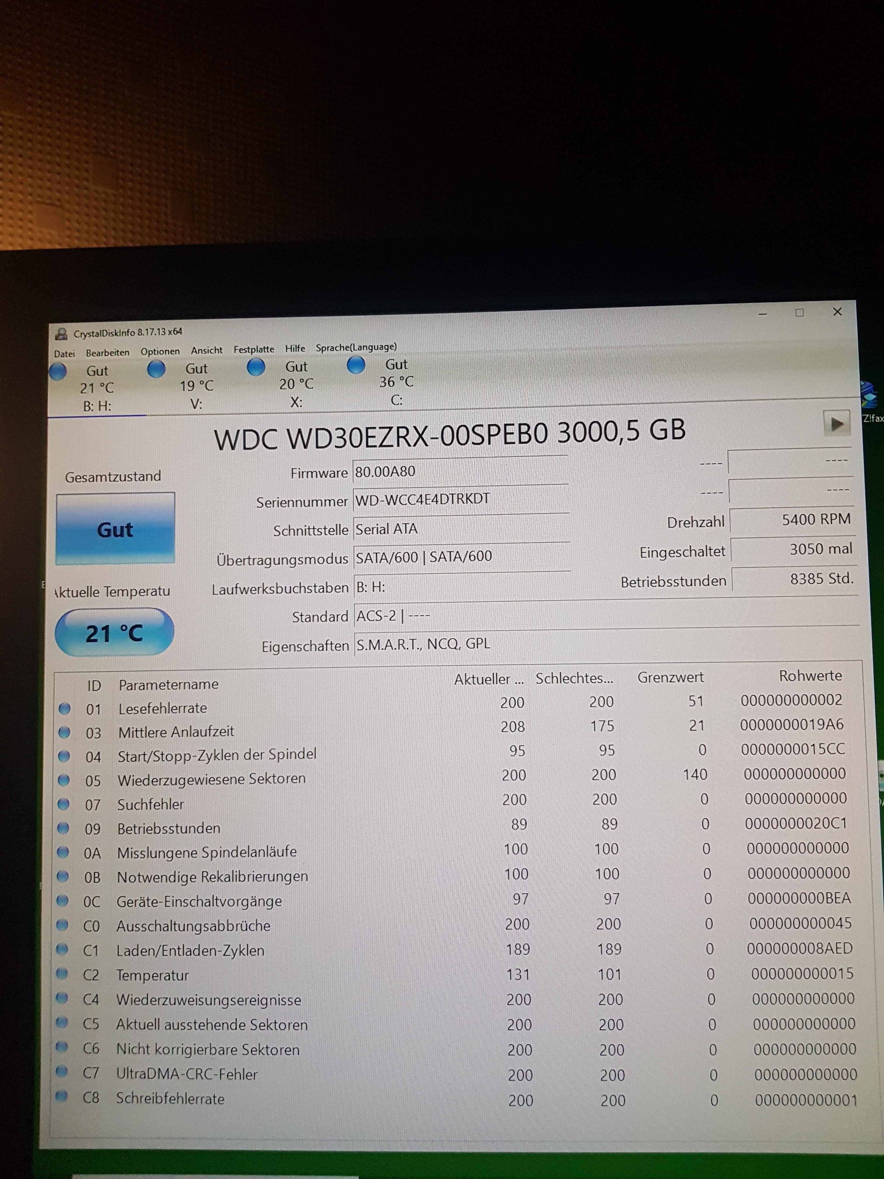Screen dimensions: 884x1179
Task: Select the C: drive status orb
Action: pyautogui.click(x=356, y=365)
